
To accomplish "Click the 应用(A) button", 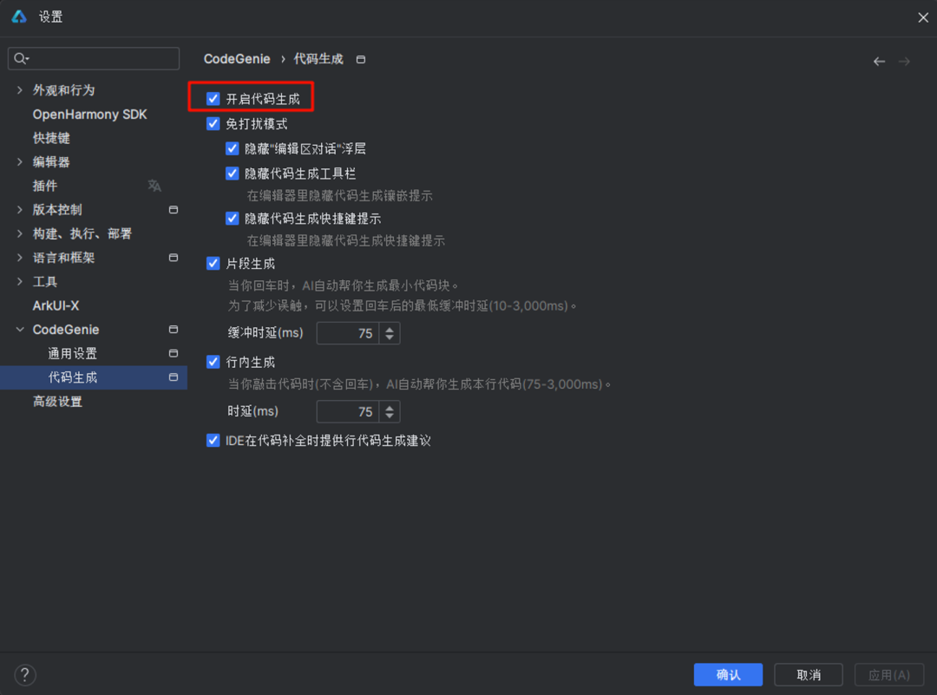I will (x=889, y=675).
